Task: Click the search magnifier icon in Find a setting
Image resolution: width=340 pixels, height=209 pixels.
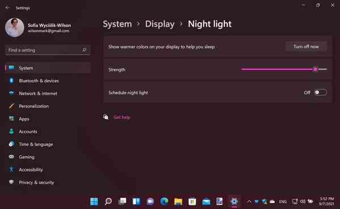Action: pyautogui.click(x=84, y=50)
